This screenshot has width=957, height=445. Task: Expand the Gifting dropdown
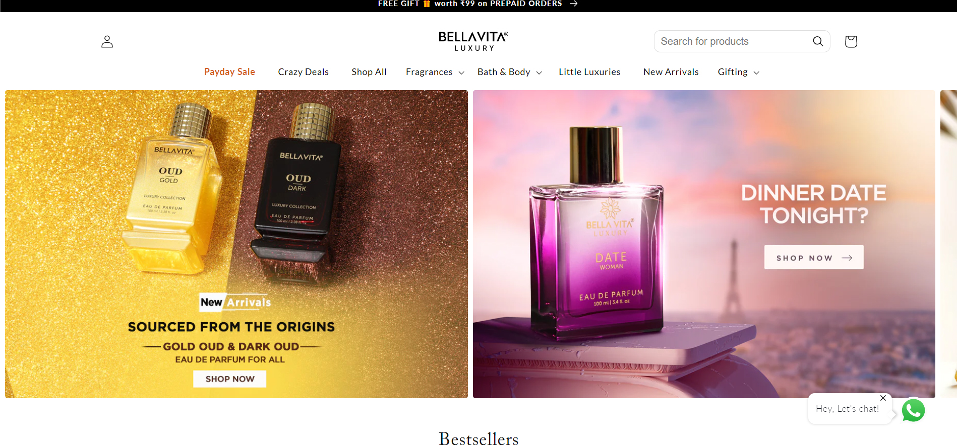[x=738, y=72]
